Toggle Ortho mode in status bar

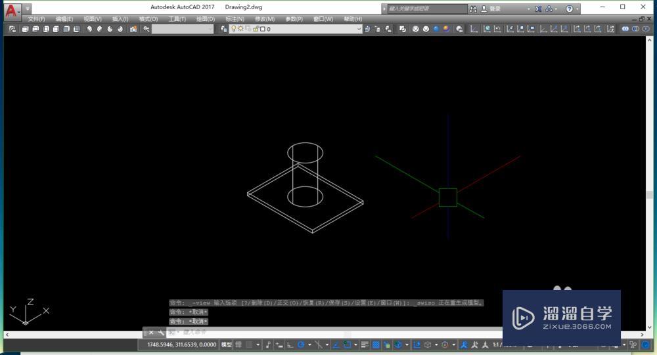pos(290,345)
